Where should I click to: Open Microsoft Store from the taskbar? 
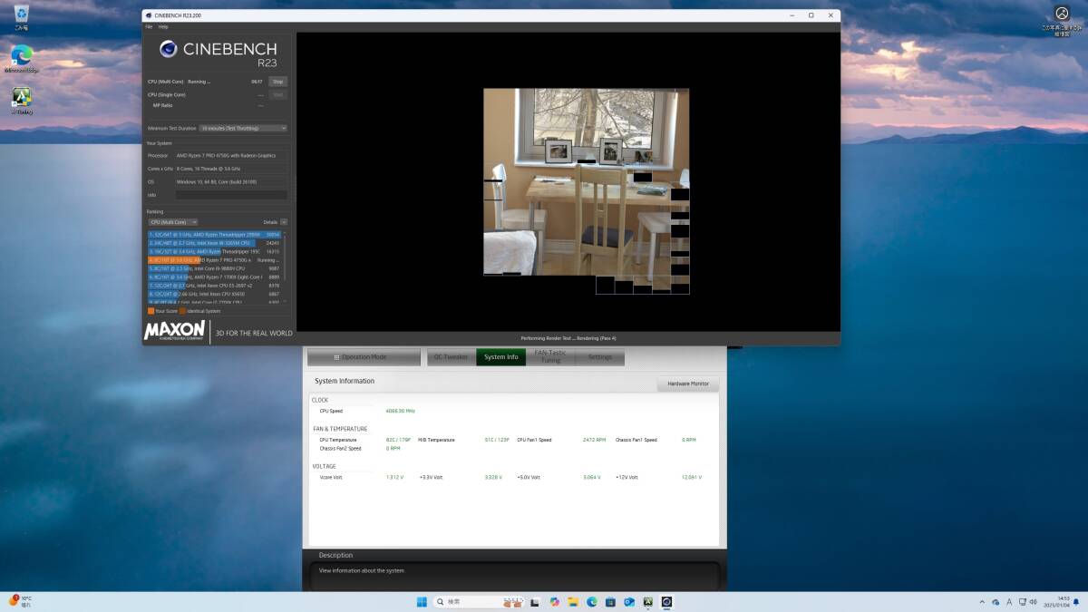pyautogui.click(x=610, y=602)
